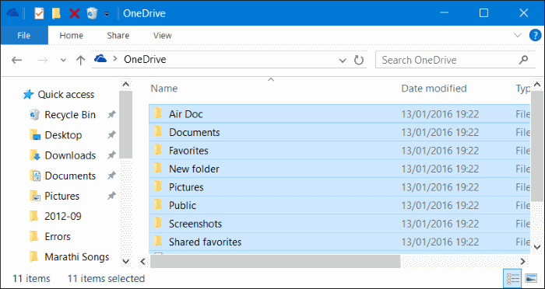Click the red Delete X icon in toolbar

(x=75, y=13)
